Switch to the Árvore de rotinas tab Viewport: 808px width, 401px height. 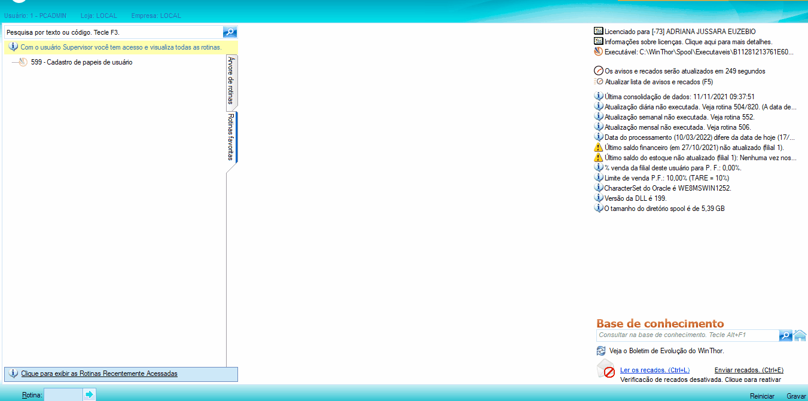231,82
